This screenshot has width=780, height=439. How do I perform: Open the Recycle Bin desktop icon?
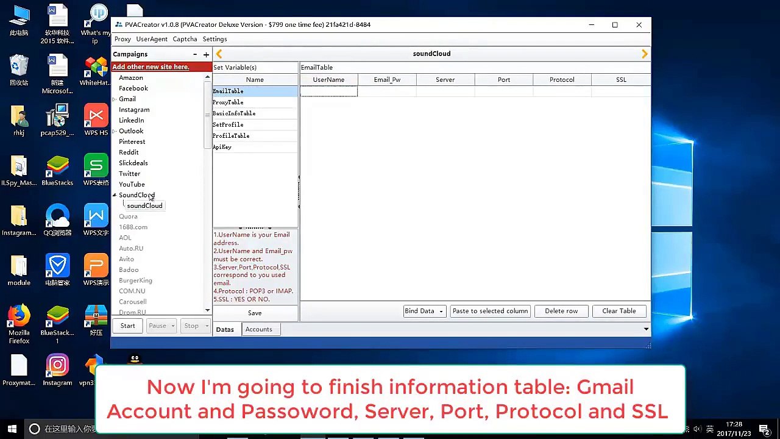(19, 70)
